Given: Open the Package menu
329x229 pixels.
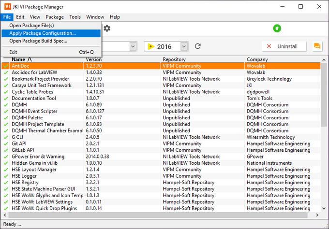Looking at the screenshot, I should pos(55,17).
